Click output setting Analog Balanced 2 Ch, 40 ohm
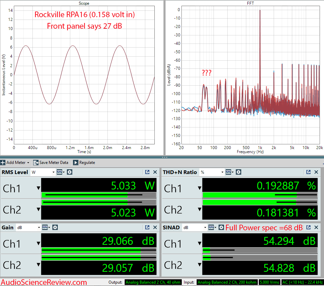The height and width of the screenshot is (286, 324). click(x=153, y=282)
